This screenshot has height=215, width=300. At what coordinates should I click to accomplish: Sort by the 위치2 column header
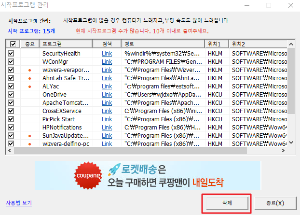[258, 44]
